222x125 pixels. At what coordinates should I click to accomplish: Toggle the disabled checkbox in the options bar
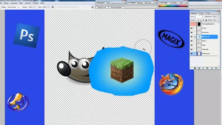point(58,7)
